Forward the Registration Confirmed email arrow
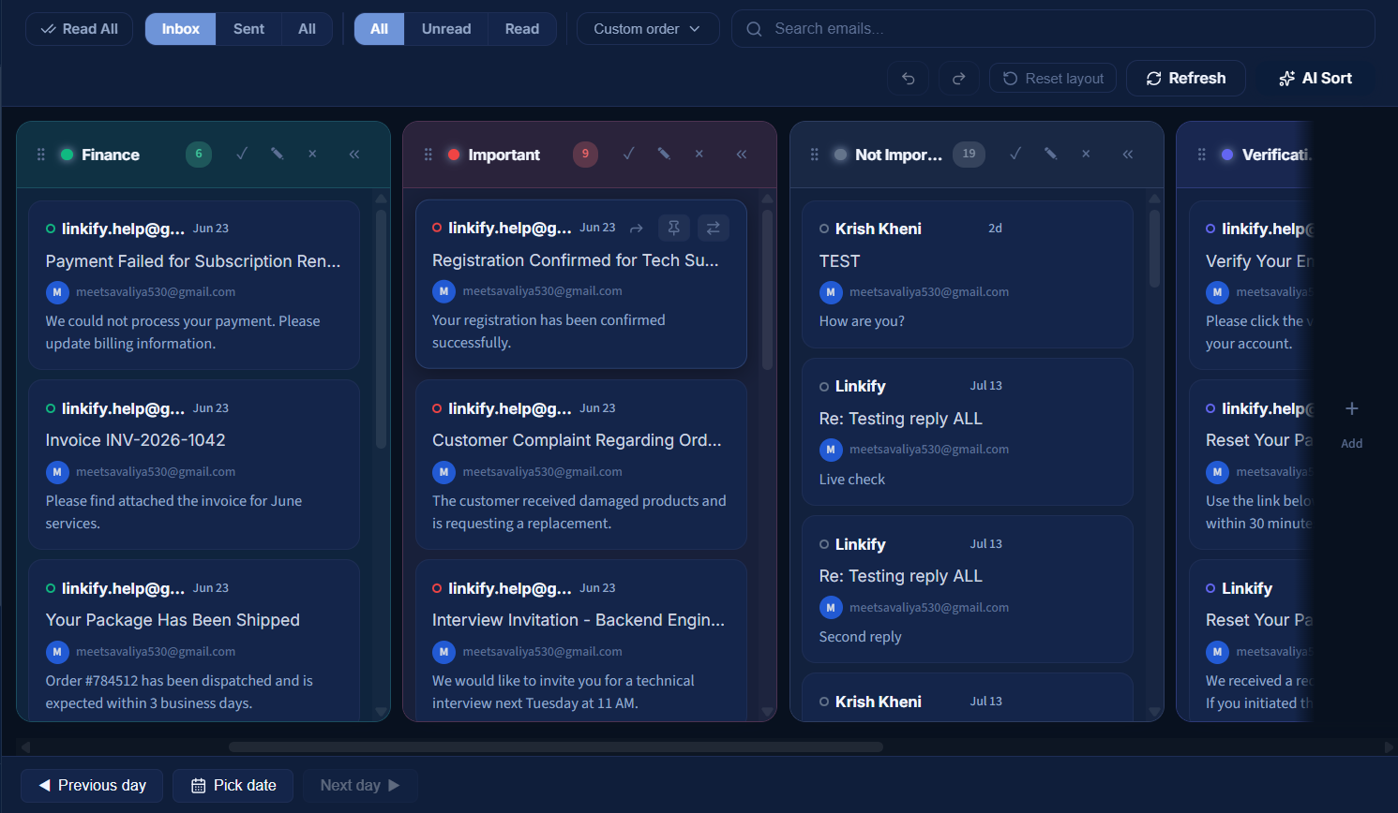Screen dimensions: 1398x813 coord(637,228)
